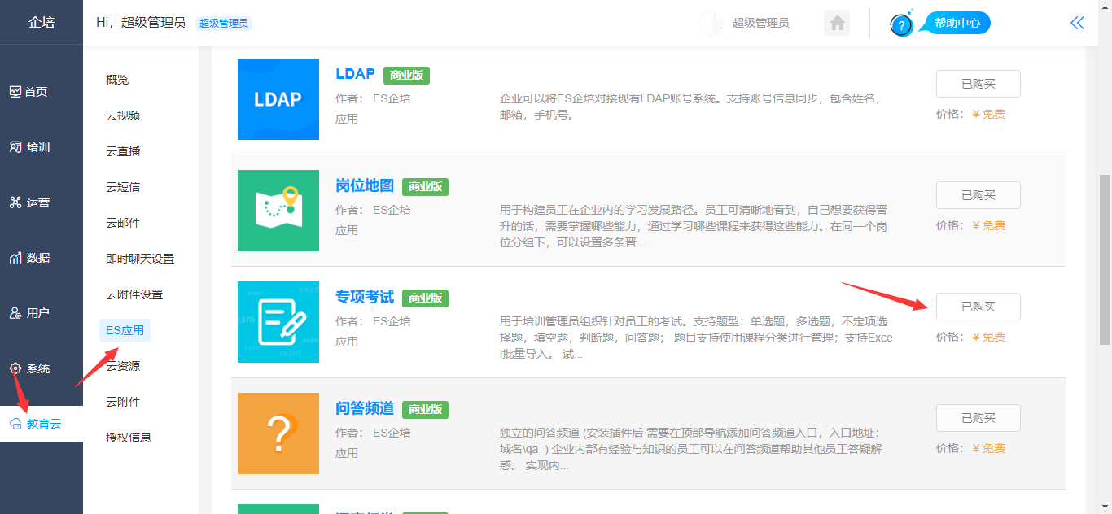Click 商业版 badge next to 岗位地图

(x=425, y=186)
